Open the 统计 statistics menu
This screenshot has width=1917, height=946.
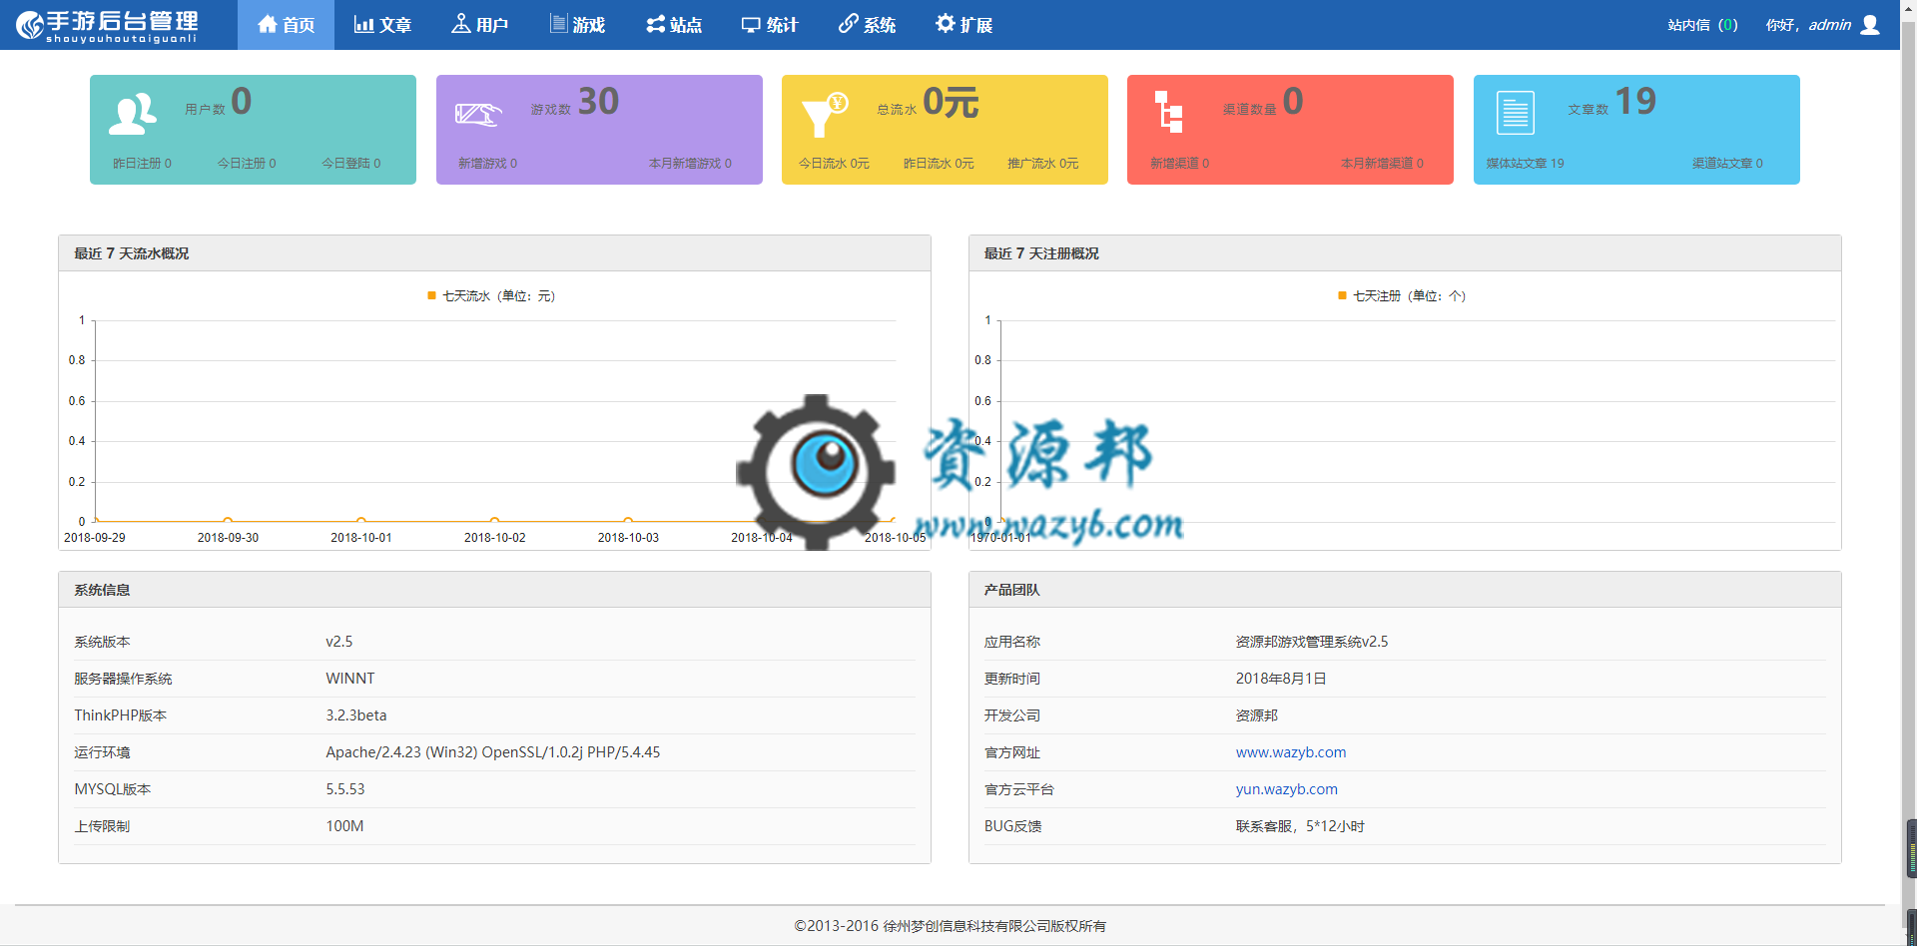tap(770, 25)
